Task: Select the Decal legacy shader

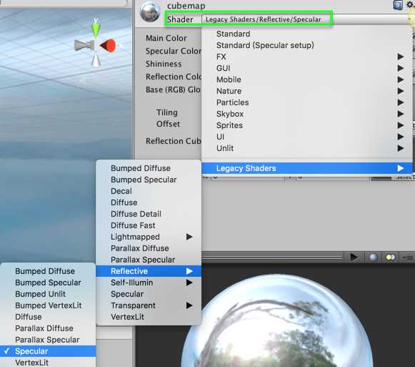Action: click(149, 191)
